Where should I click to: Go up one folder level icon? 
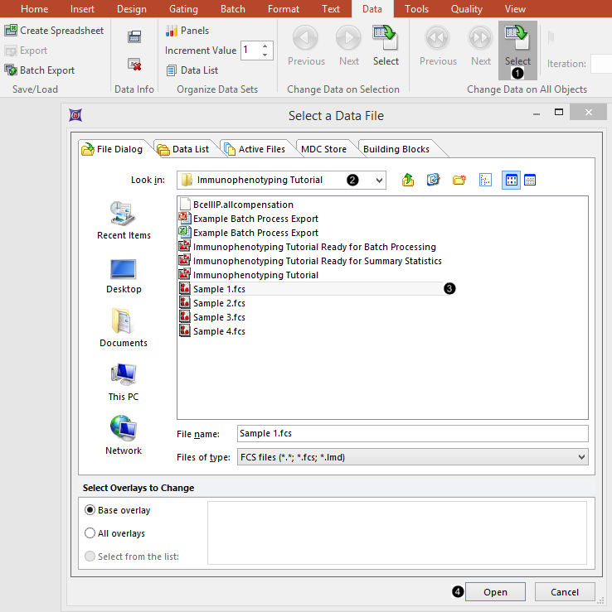408,180
